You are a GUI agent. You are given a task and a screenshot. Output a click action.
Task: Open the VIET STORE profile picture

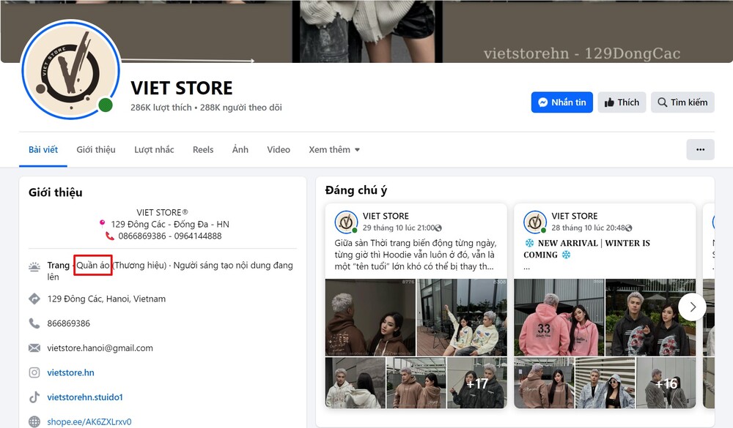pyautogui.click(x=70, y=70)
